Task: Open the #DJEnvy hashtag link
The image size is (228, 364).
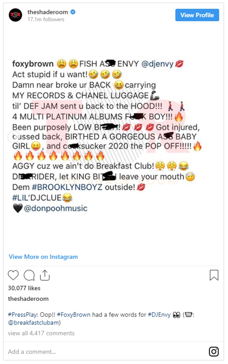Action: pos(159,315)
